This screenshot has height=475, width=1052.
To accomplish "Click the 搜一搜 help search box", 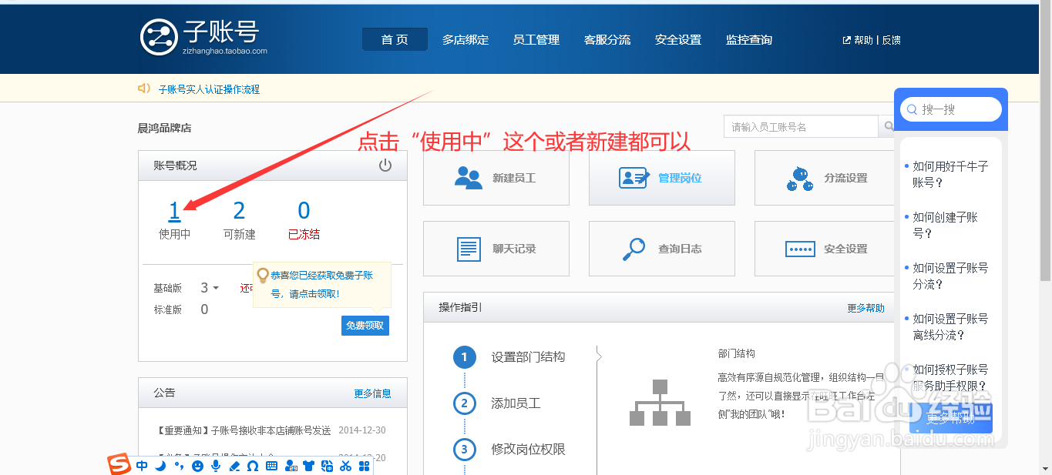I will [951, 109].
